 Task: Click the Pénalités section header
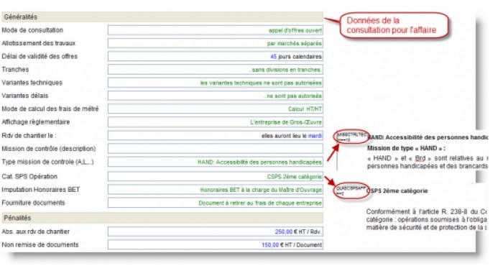click(162, 218)
